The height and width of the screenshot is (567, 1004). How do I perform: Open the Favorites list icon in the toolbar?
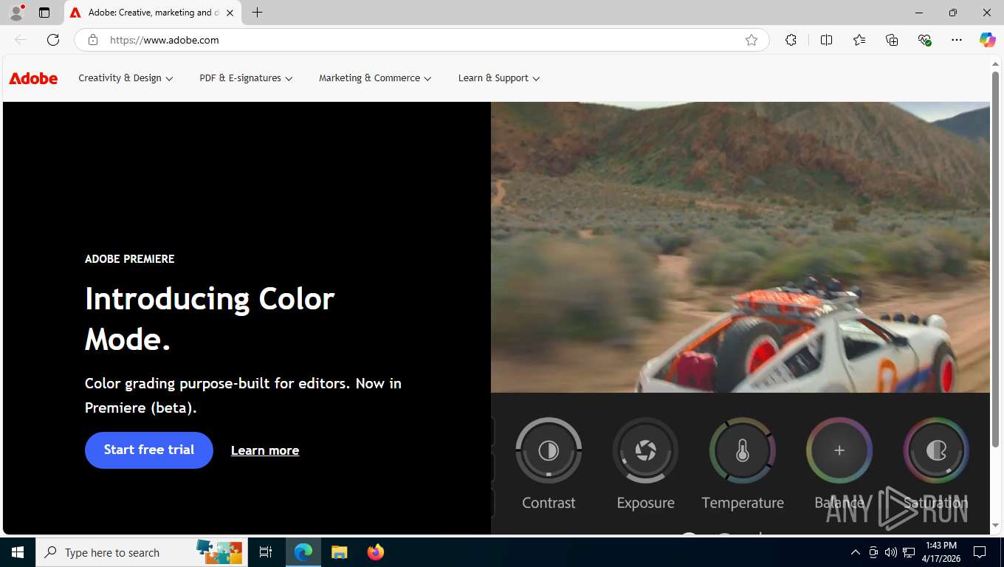click(859, 40)
